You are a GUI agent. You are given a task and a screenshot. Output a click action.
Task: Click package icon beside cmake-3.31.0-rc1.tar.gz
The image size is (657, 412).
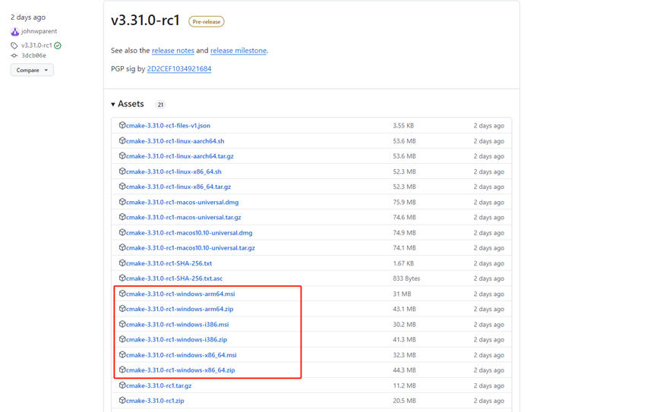[x=122, y=385]
